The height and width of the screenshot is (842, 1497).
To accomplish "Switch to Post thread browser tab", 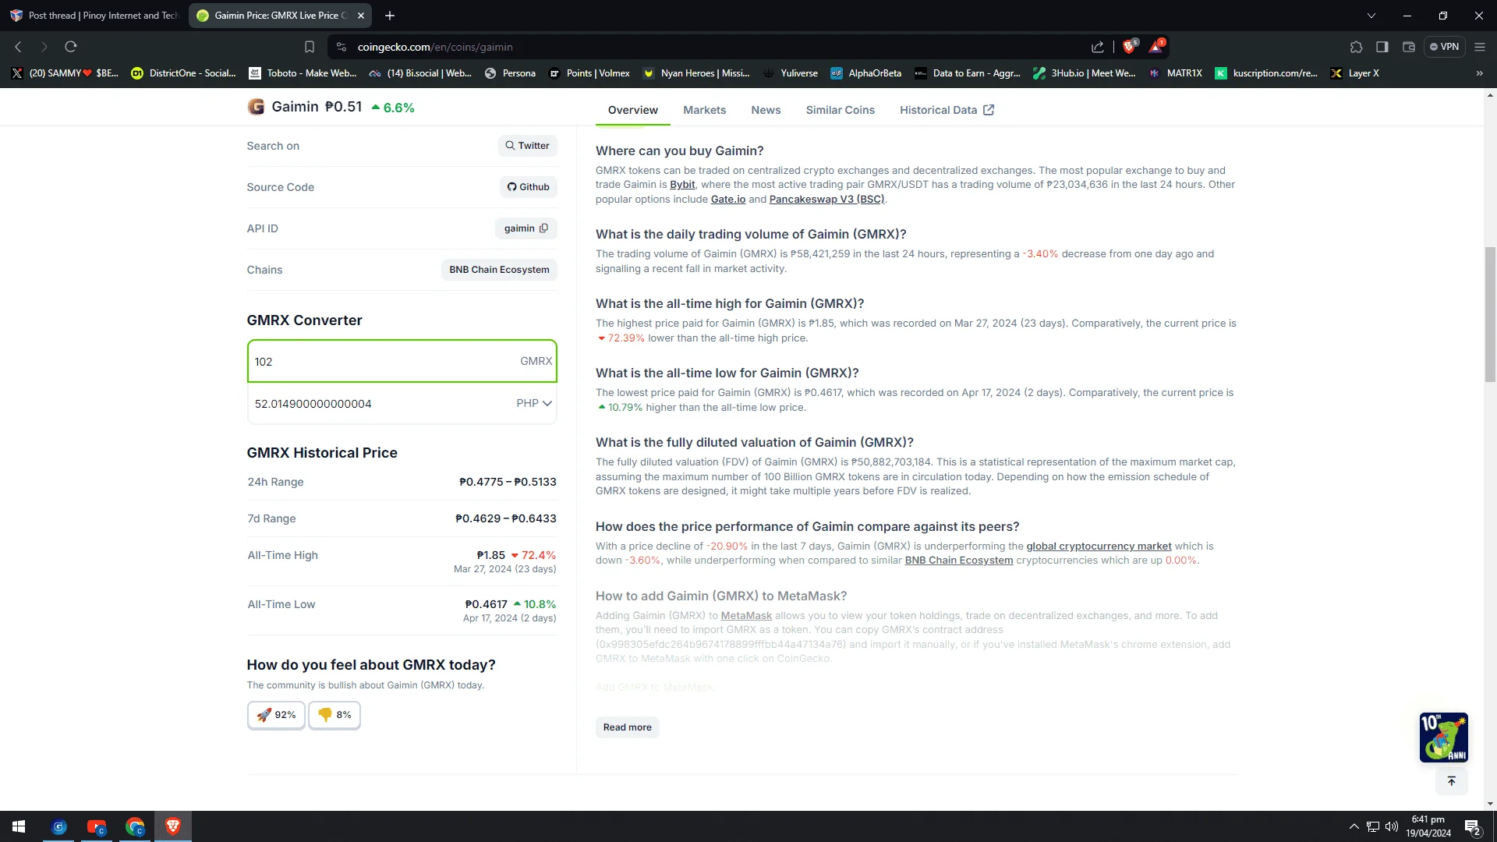I will click(x=94, y=16).
